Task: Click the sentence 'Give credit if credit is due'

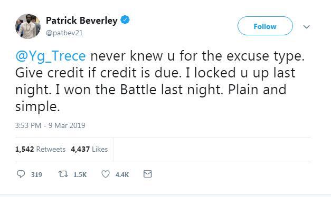Action: (98, 73)
